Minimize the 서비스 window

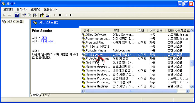180,4
